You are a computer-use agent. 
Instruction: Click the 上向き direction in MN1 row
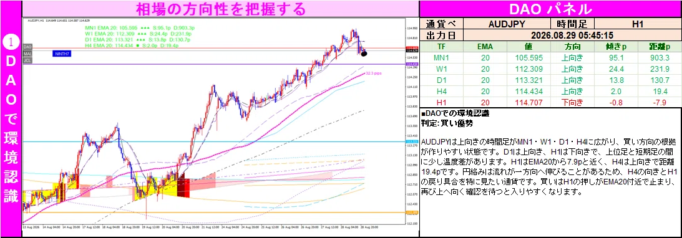[572, 57]
